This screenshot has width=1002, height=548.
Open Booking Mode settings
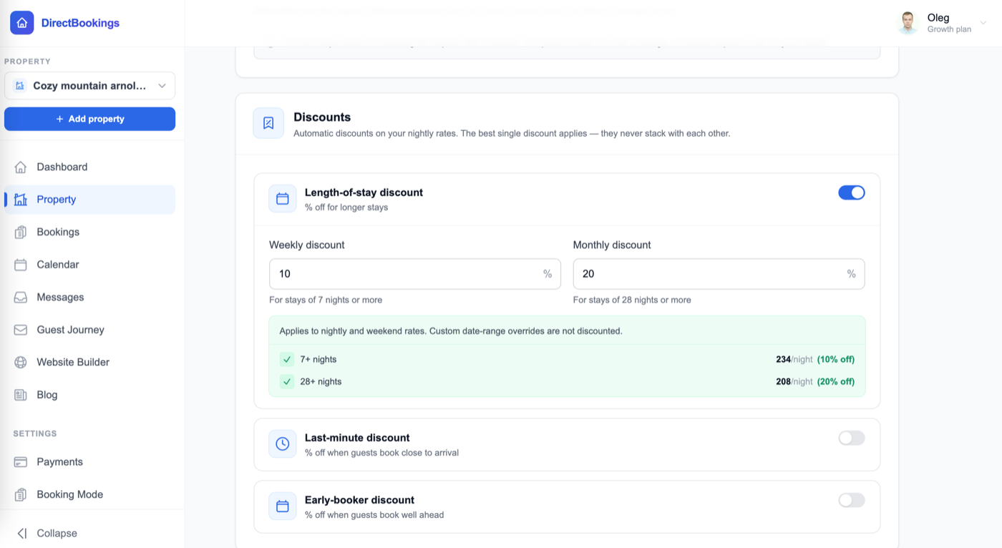[89, 494]
